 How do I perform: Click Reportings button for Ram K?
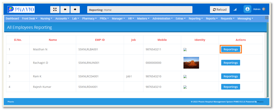[231, 76]
